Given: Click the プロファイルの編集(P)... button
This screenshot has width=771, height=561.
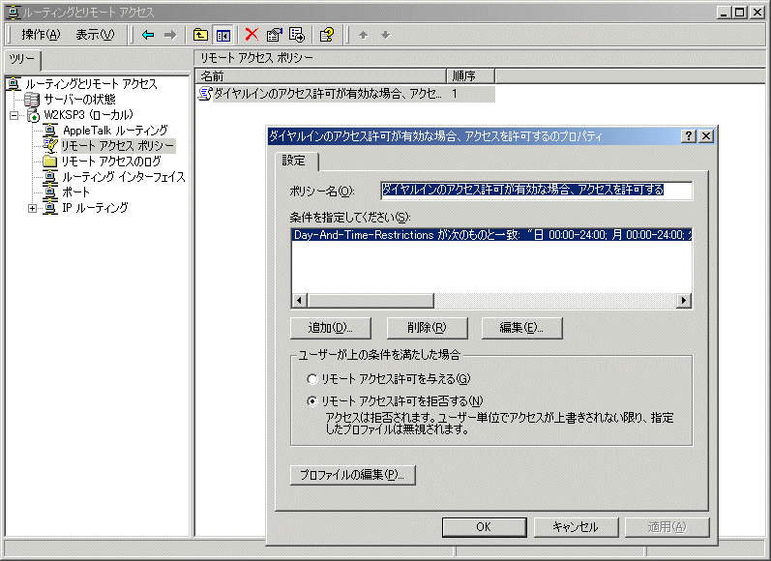Looking at the screenshot, I should click(x=352, y=475).
